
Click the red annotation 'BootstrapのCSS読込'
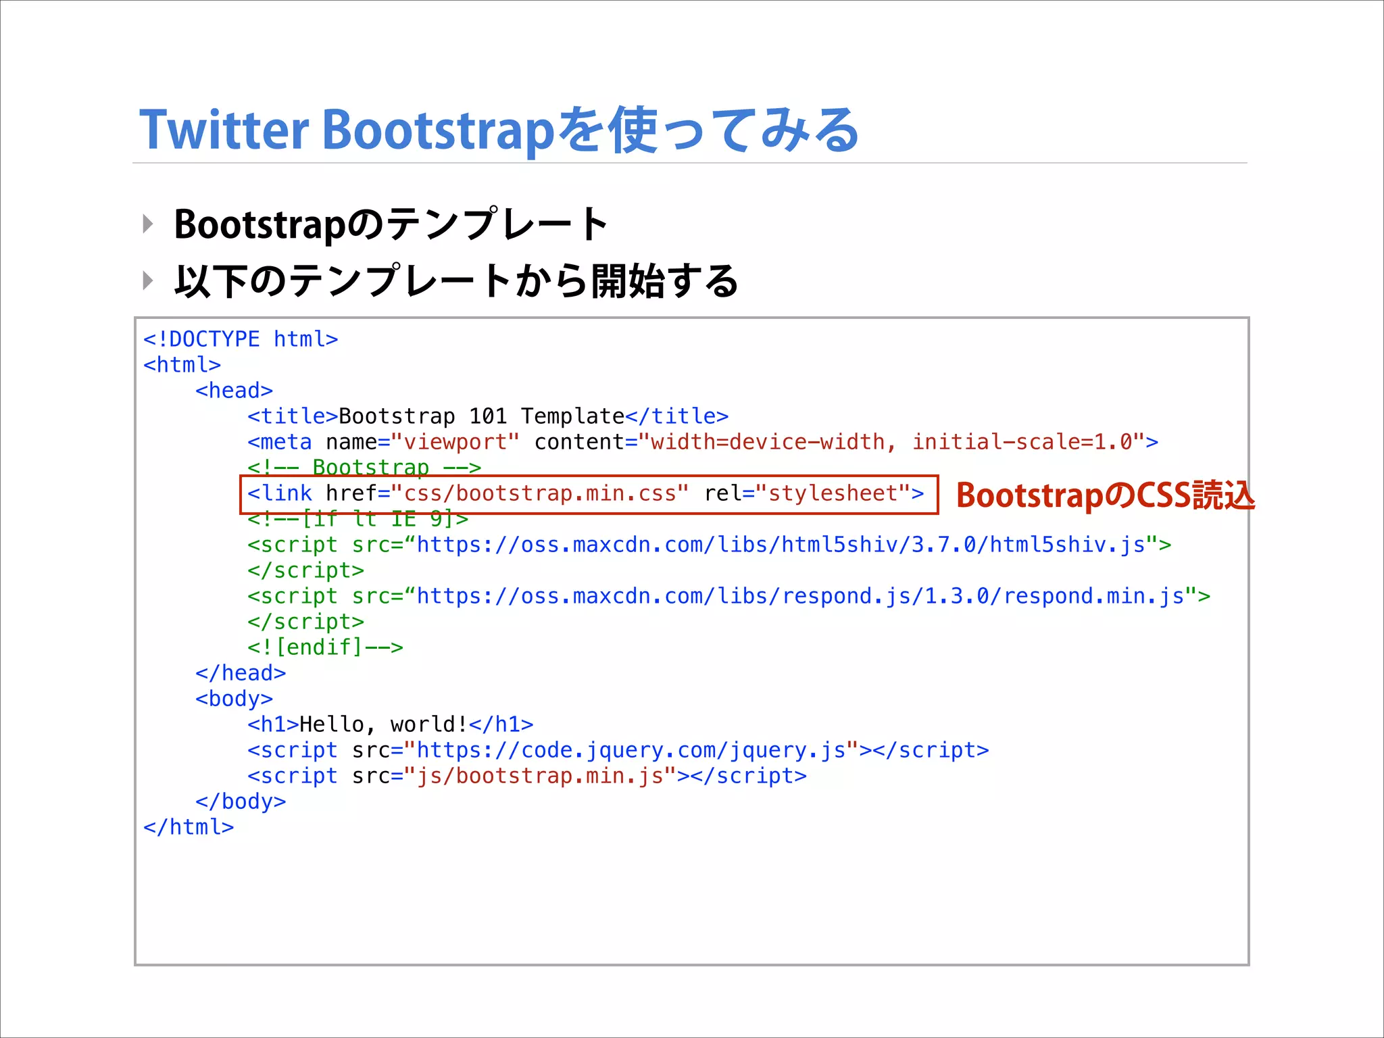[1106, 495]
